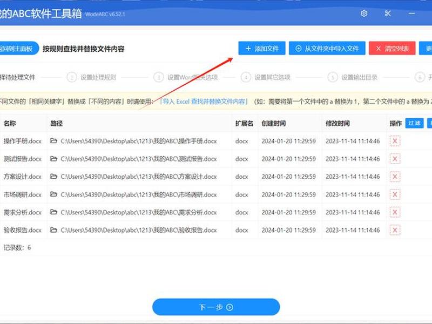
Task: Sort by the 扩展名 column header
Action: coord(244,123)
